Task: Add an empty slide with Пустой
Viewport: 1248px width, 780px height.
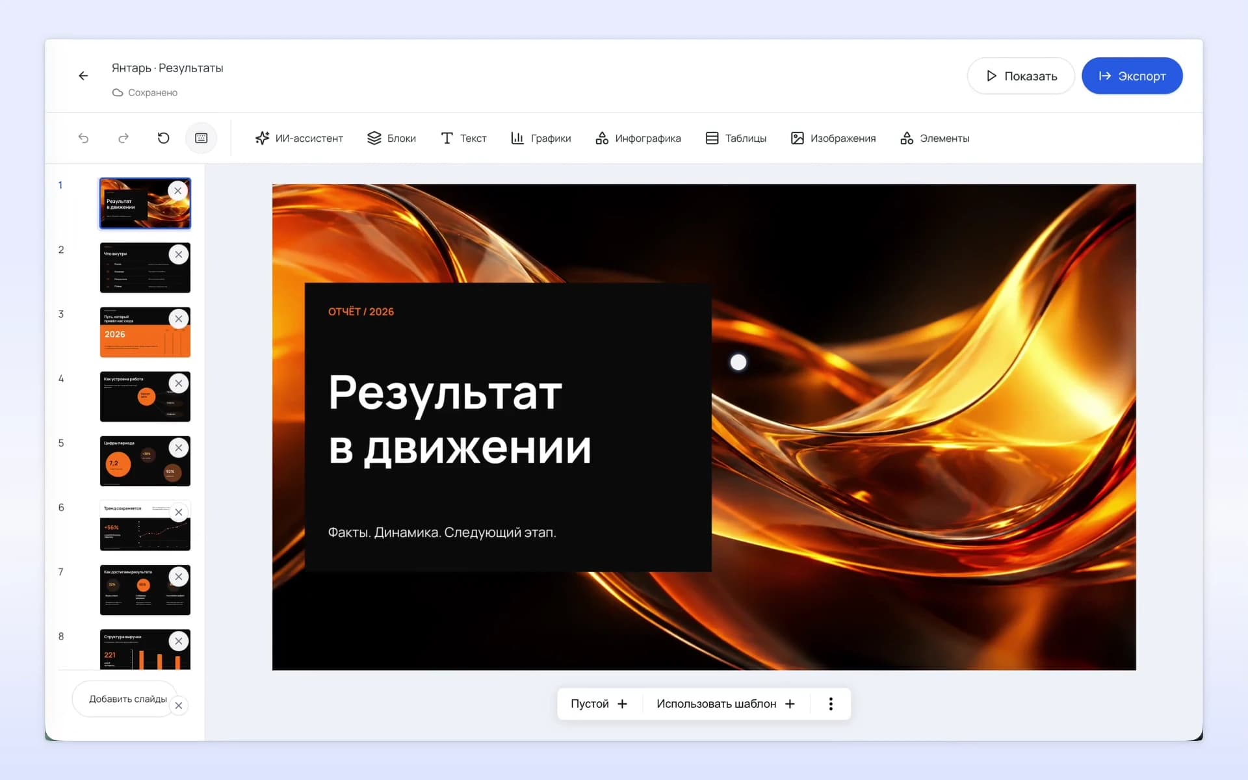Action: pos(599,704)
